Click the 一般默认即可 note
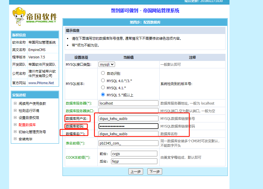The width and height of the screenshot is (263, 189). (x=171, y=64)
